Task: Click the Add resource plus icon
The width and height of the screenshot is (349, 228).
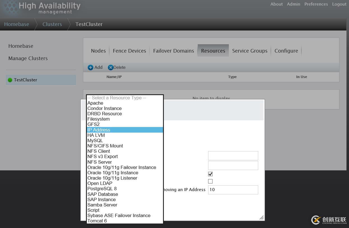Action: coord(90,67)
